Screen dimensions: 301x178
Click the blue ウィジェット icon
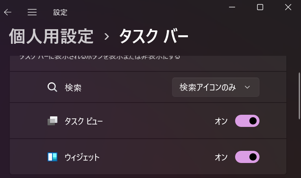[x=52, y=157]
